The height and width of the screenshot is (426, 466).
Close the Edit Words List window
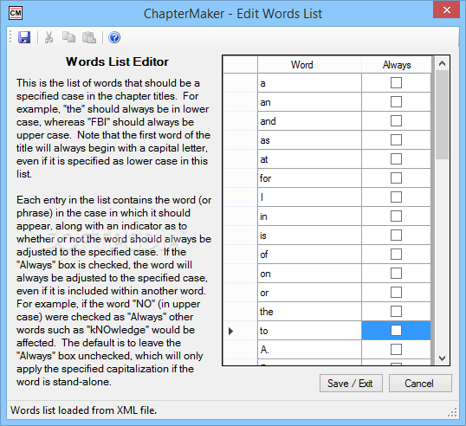(x=447, y=10)
